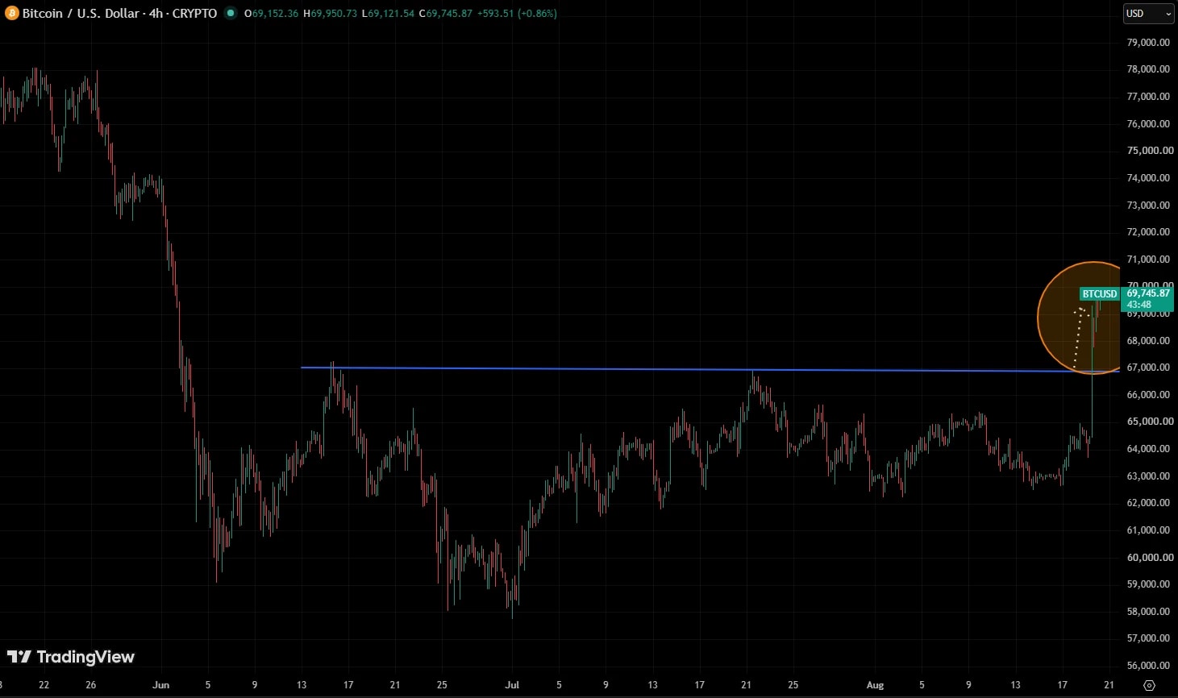This screenshot has width=1178, height=698.
Task: Open chart settings gear in bottom-right corner
Action: click(1149, 685)
